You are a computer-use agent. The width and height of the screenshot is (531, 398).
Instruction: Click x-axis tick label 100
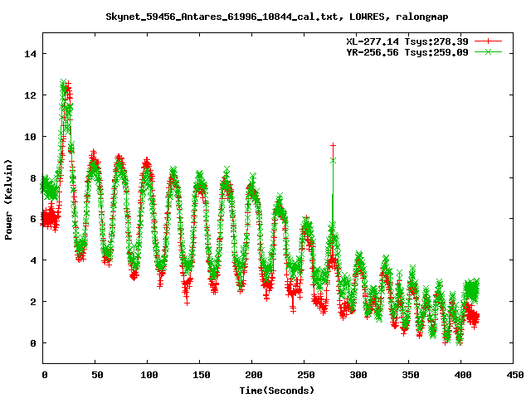tap(149, 375)
